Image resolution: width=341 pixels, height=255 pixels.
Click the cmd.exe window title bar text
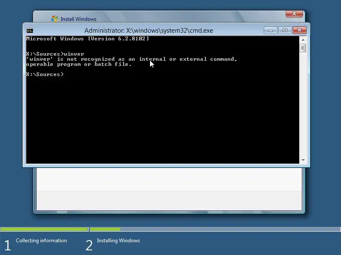[148, 31]
